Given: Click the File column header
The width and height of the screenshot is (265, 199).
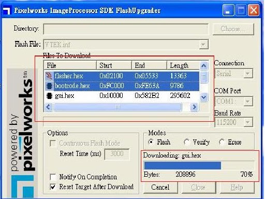Looking at the screenshot, I should (x=70, y=65).
